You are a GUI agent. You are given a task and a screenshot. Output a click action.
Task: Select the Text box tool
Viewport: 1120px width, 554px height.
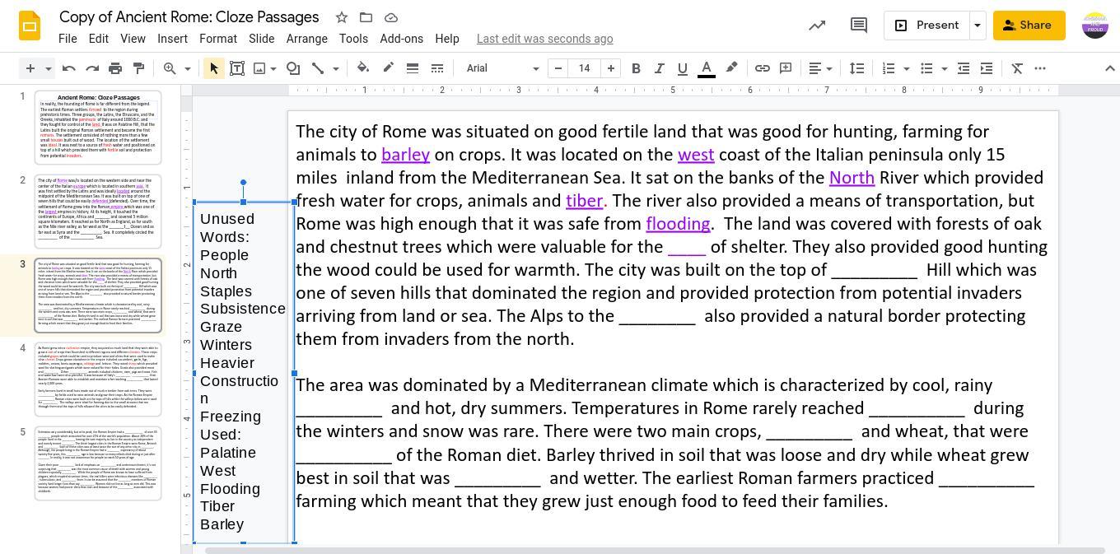coord(237,68)
